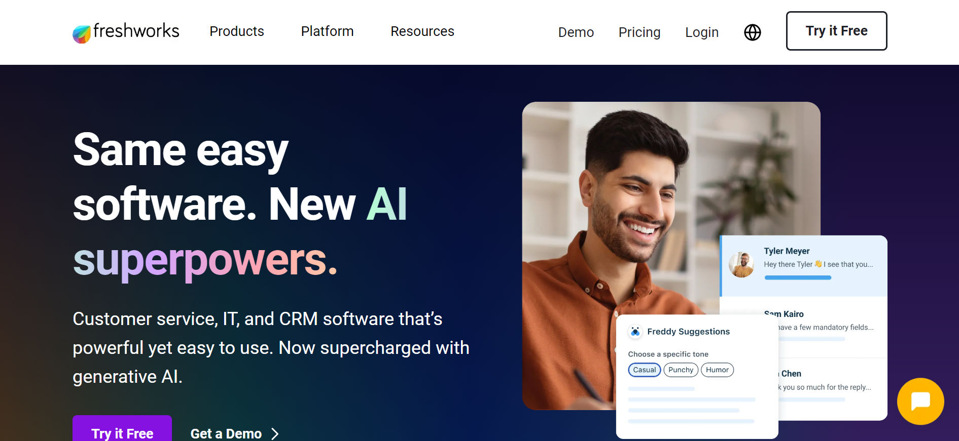Select the Humor tone chip
This screenshot has width=959, height=441.
click(717, 370)
